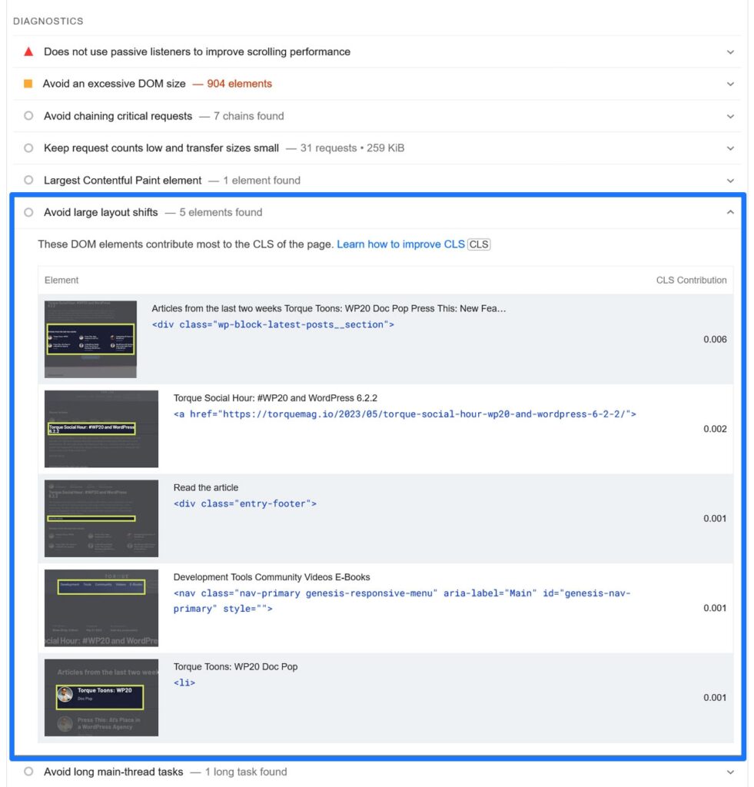
Task: Click the CLS badge next to the help link
Action: click(478, 244)
